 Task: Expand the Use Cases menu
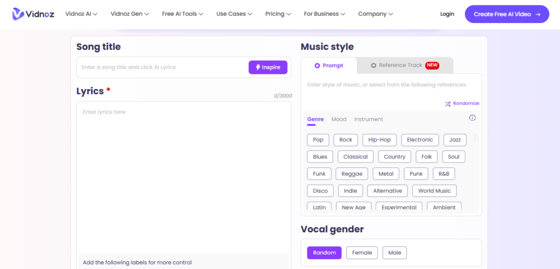pos(234,14)
